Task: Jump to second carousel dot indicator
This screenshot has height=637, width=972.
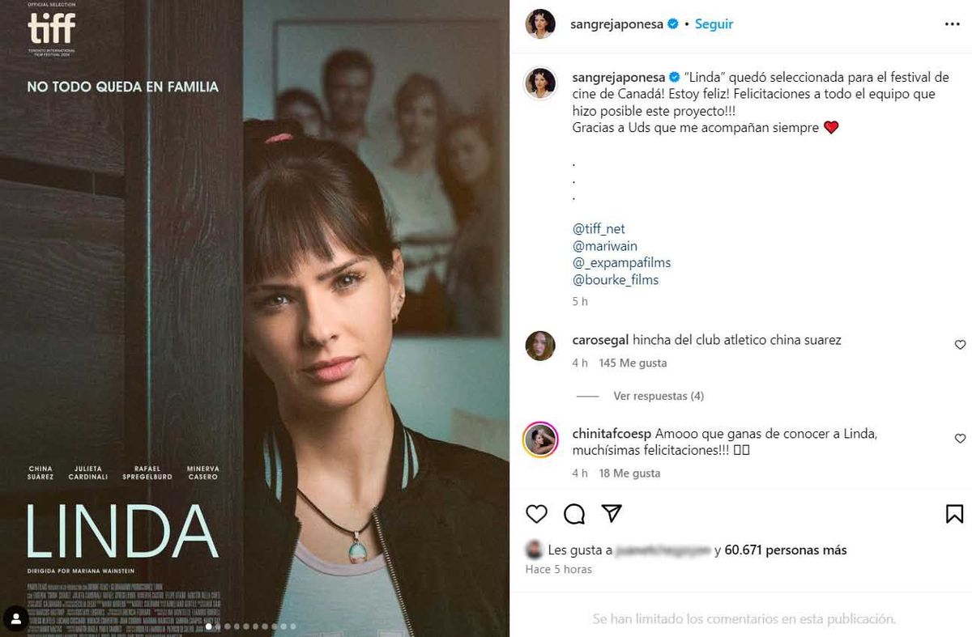Action: (x=218, y=626)
